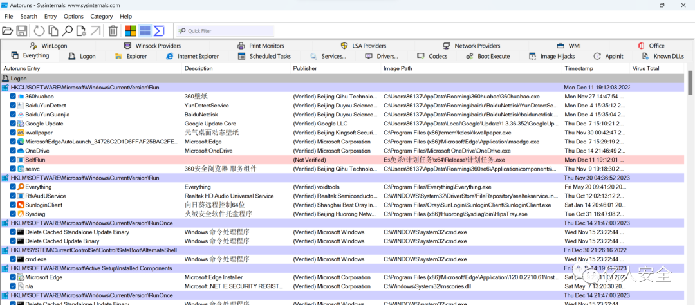Open the Help menu
695x305 pixels.
126,16
